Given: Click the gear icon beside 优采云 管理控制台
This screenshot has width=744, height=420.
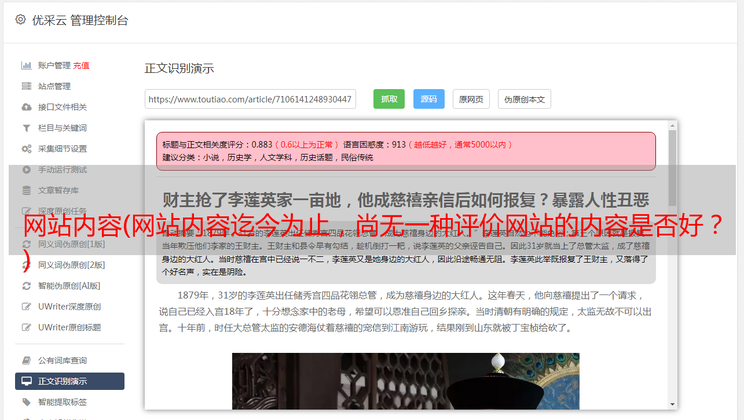Looking at the screenshot, I should pyautogui.click(x=20, y=20).
